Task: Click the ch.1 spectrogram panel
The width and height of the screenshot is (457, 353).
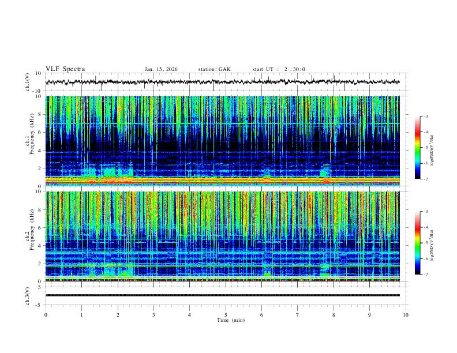Action: pyautogui.click(x=222, y=141)
